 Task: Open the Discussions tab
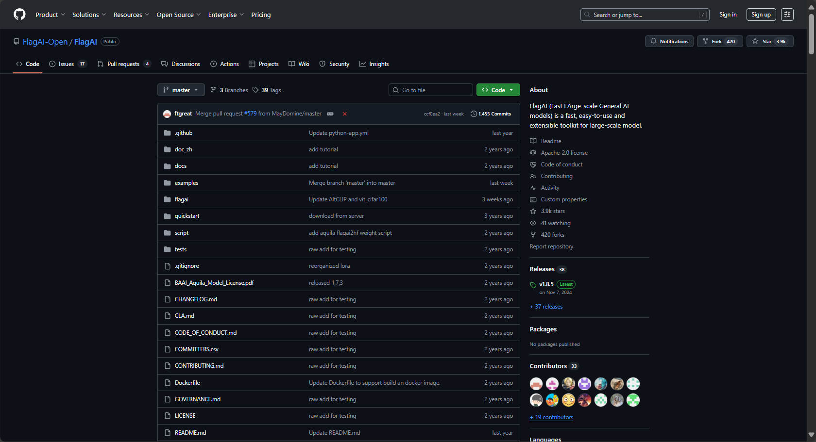click(x=181, y=64)
